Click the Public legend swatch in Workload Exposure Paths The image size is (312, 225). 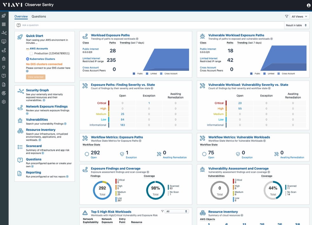[134, 74]
